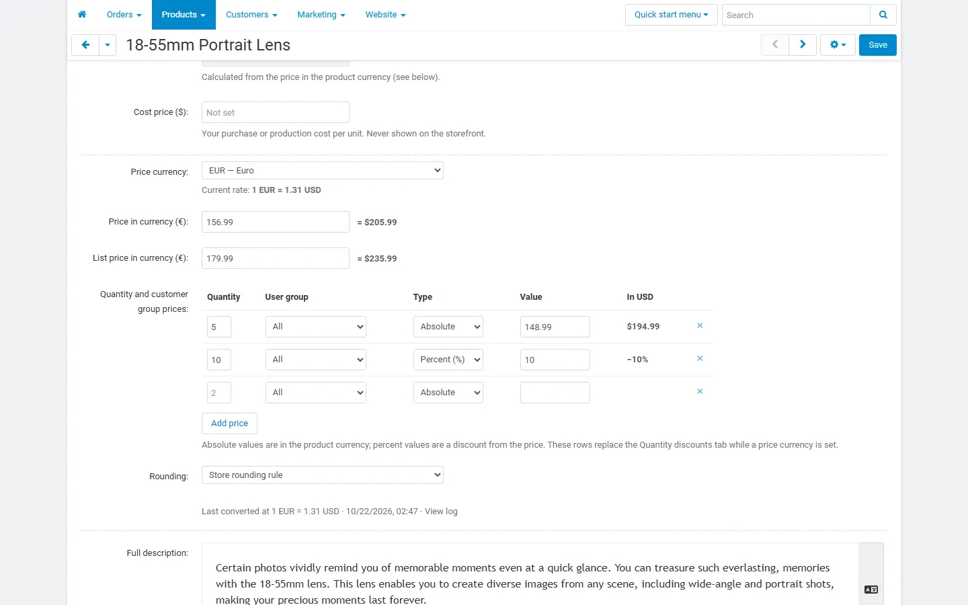Click the −10% In USD value

click(638, 360)
